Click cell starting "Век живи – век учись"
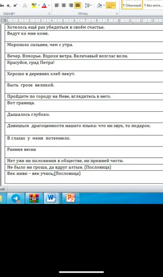163x277 pixels. (x=84, y=177)
